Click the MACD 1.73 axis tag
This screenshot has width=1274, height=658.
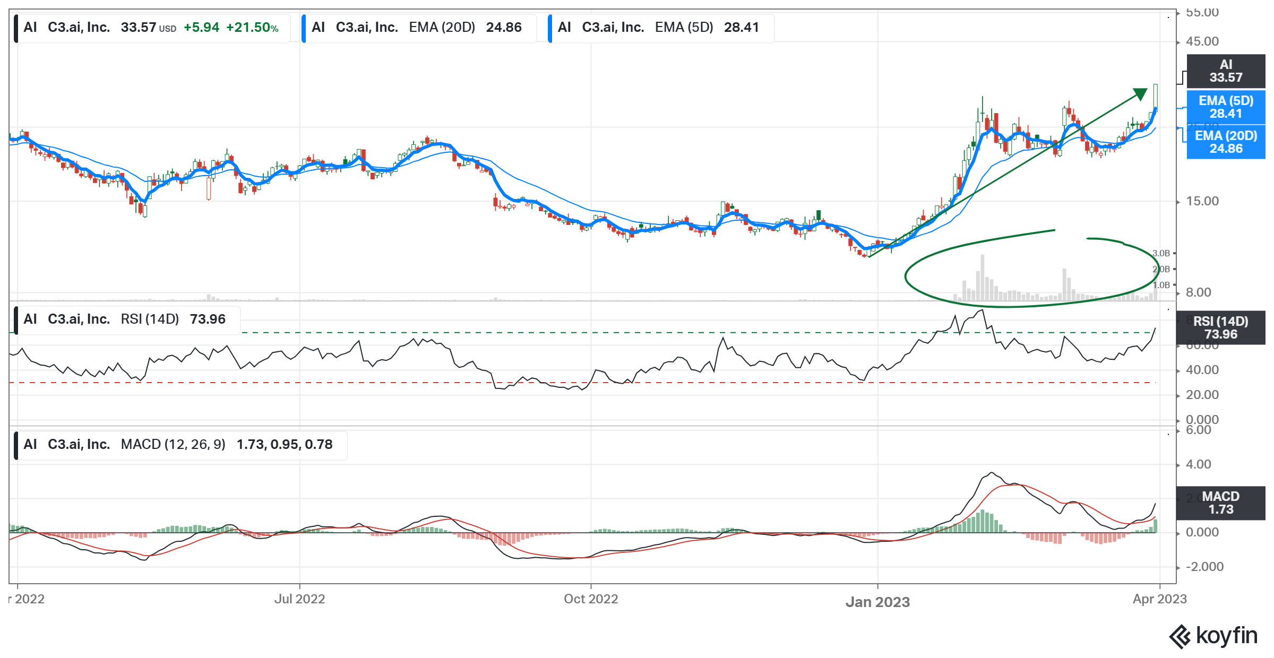pyautogui.click(x=1220, y=503)
